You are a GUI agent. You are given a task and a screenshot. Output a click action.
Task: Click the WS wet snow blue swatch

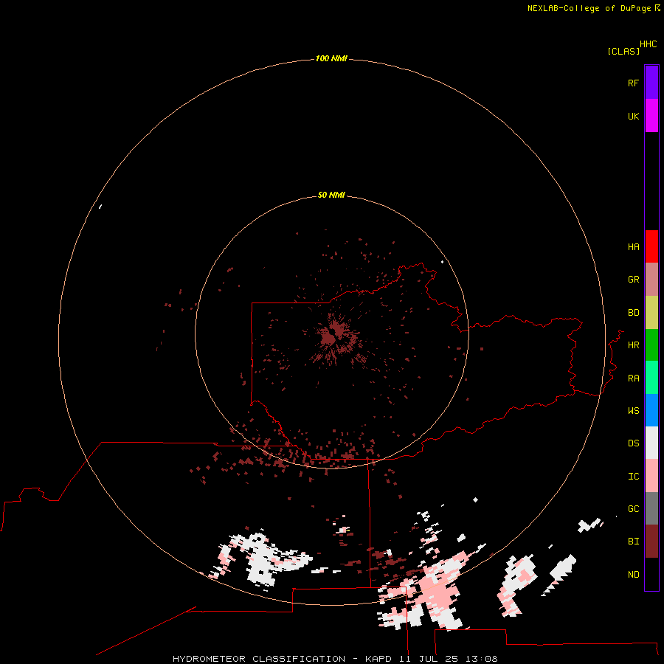pyautogui.click(x=651, y=410)
